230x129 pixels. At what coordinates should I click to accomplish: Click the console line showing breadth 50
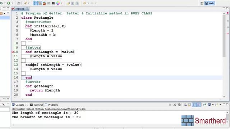pyautogui.click(x=46, y=117)
